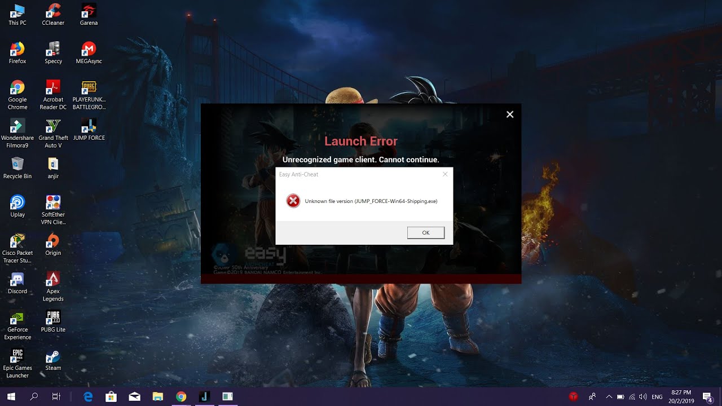Image resolution: width=722 pixels, height=406 pixels.
Task: Select the Garena desktop shortcut
Action: click(89, 15)
